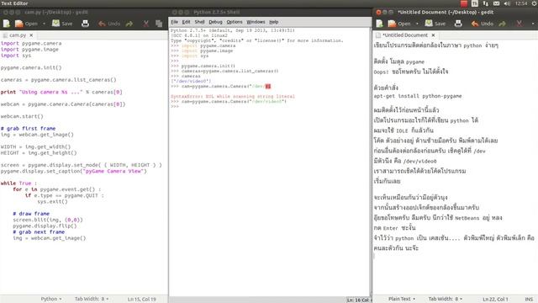The width and height of the screenshot is (538, 303).
Task: Open system power menu gear icon
Action: (535, 3)
